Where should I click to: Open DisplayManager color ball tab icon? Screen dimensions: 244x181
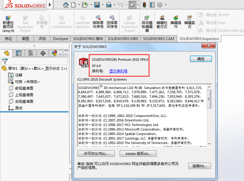click(x=55, y=53)
